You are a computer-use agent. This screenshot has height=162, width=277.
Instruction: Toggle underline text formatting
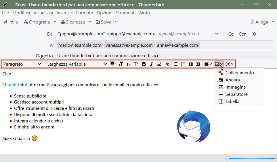[159, 64]
